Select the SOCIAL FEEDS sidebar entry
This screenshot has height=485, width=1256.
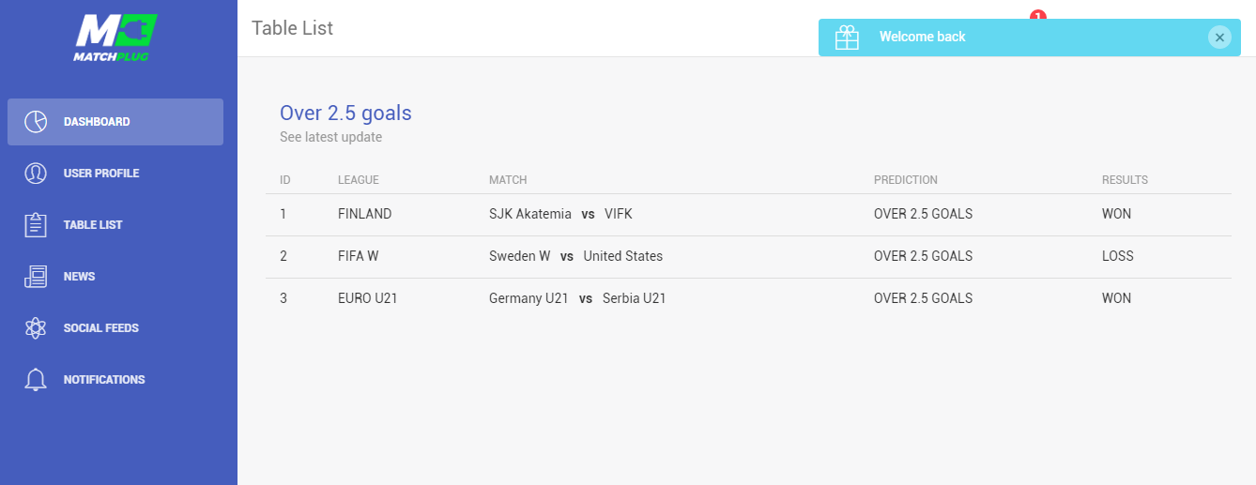pyautogui.click(x=115, y=328)
